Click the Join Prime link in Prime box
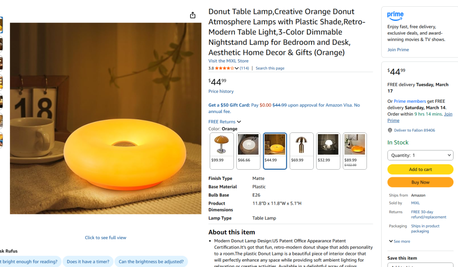The width and height of the screenshot is (458, 267). pos(398,50)
